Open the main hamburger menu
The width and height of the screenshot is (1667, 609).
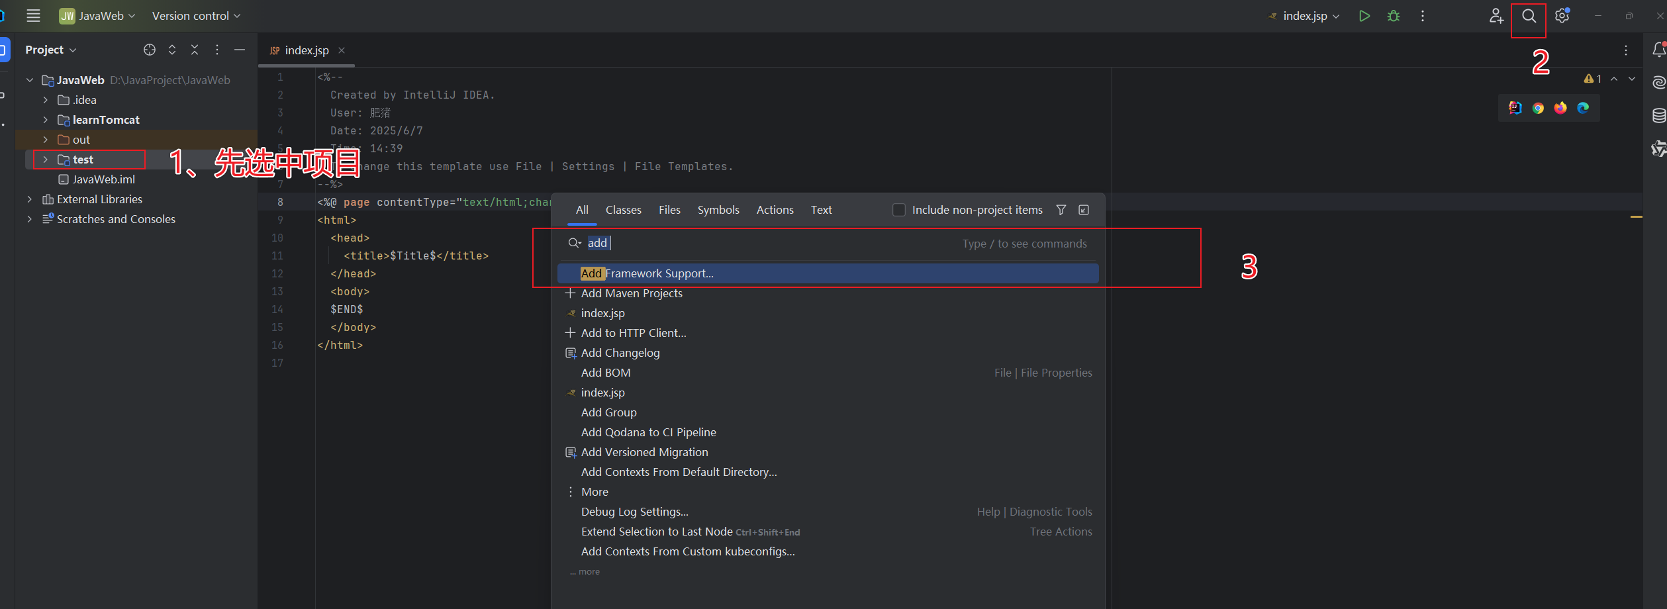(33, 16)
